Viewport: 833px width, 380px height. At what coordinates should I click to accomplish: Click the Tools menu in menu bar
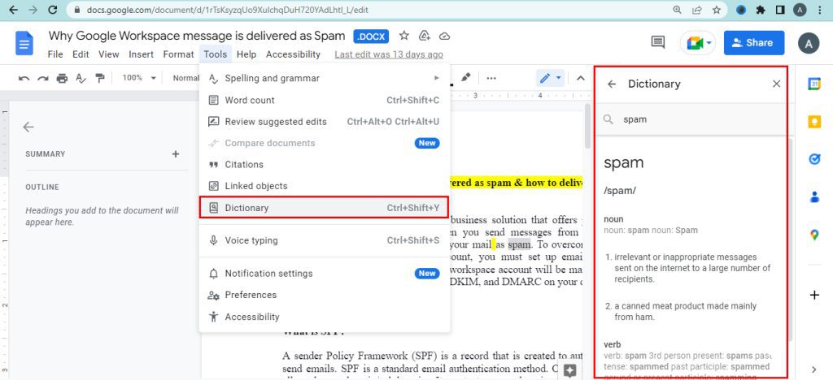click(x=215, y=54)
